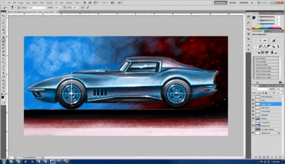The width and height of the screenshot is (285, 164).
Task: Hide the Front Wheel layer
Action: pyautogui.click(x=253, y=111)
